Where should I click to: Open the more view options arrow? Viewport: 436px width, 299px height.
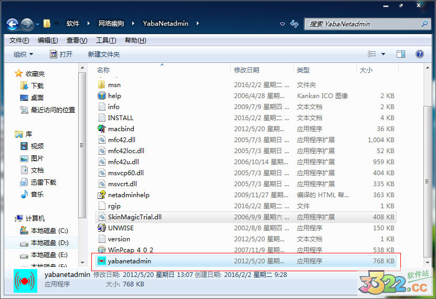pos(383,54)
